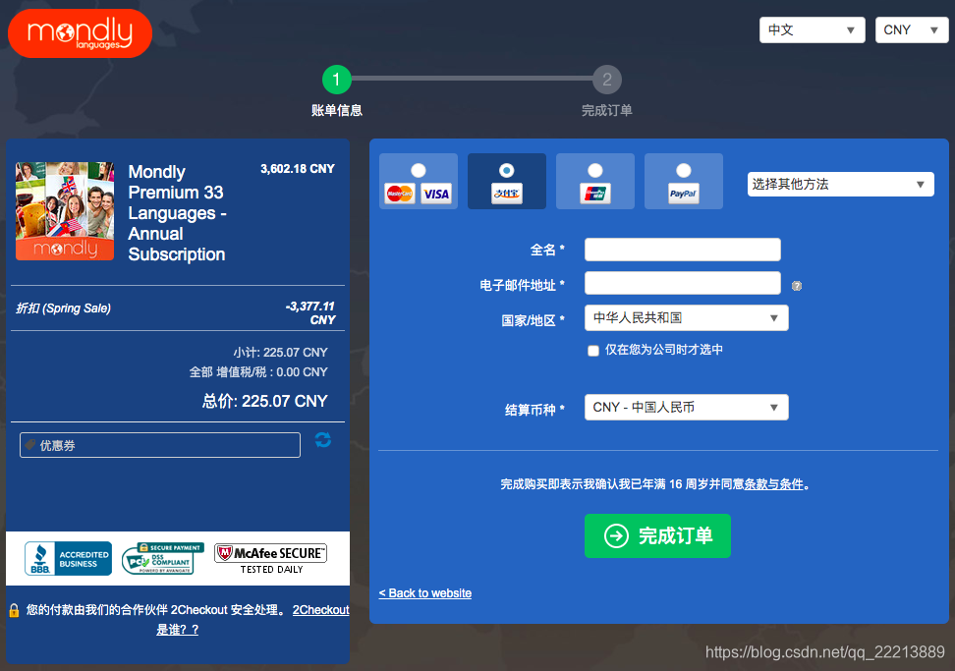Open the 结算币种 billing currency dropdown
Image resolution: width=955 pixels, height=671 pixels.
click(687, 408)
